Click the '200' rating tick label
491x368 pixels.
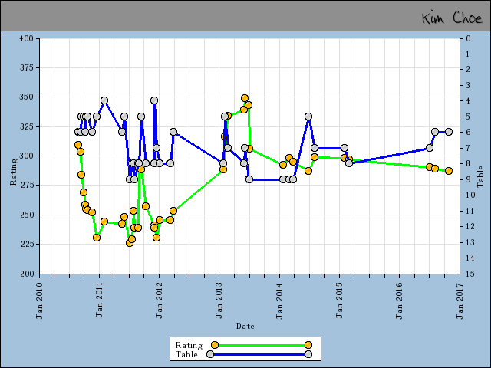26,274
